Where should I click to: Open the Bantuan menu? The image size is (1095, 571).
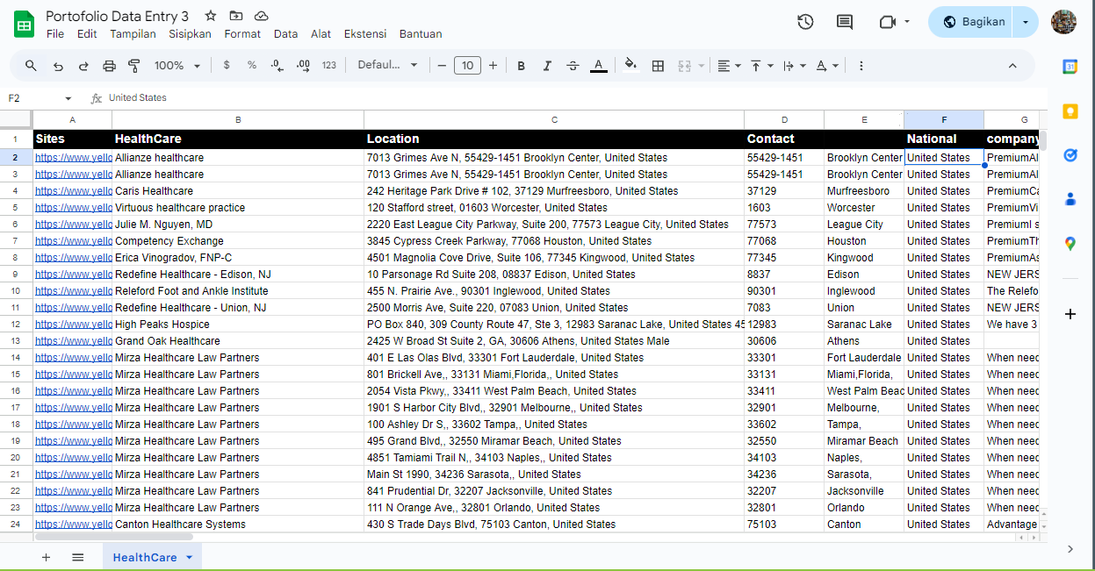click(421, 34)
